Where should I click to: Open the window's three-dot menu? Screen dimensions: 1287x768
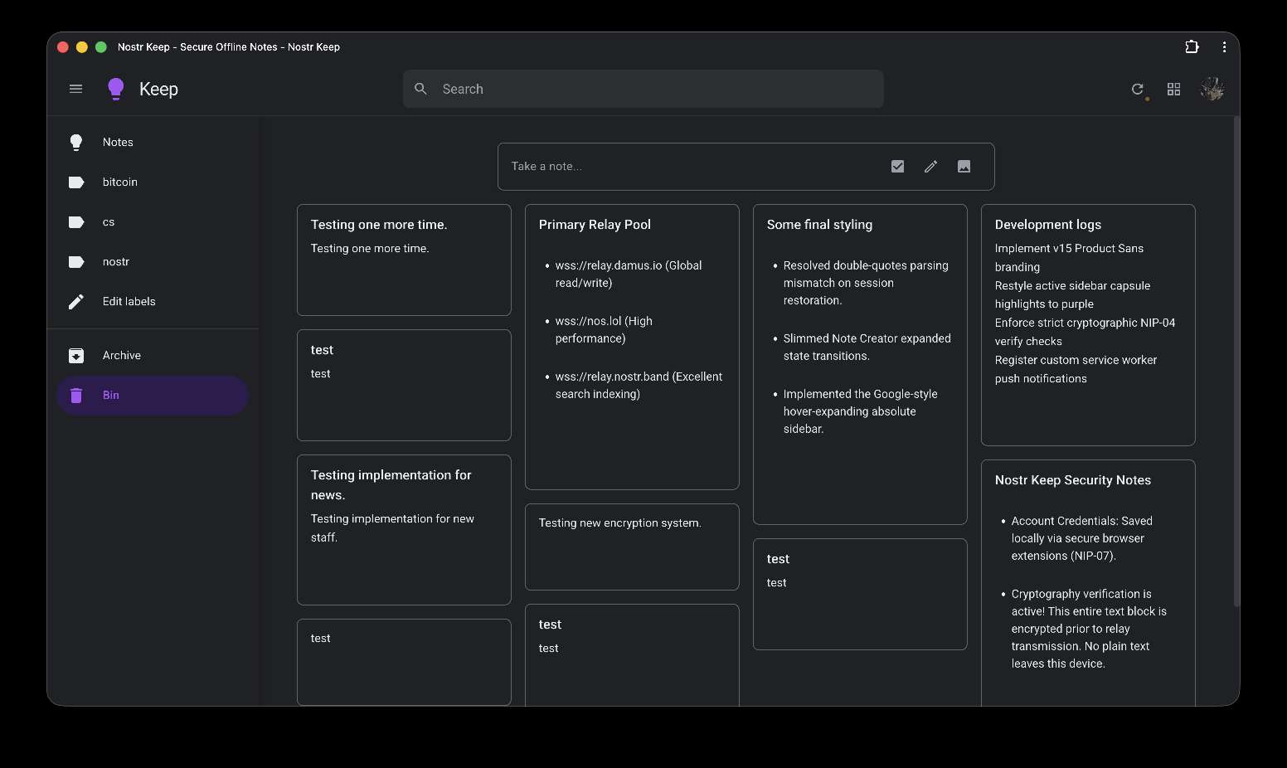tap(1224, 47)
